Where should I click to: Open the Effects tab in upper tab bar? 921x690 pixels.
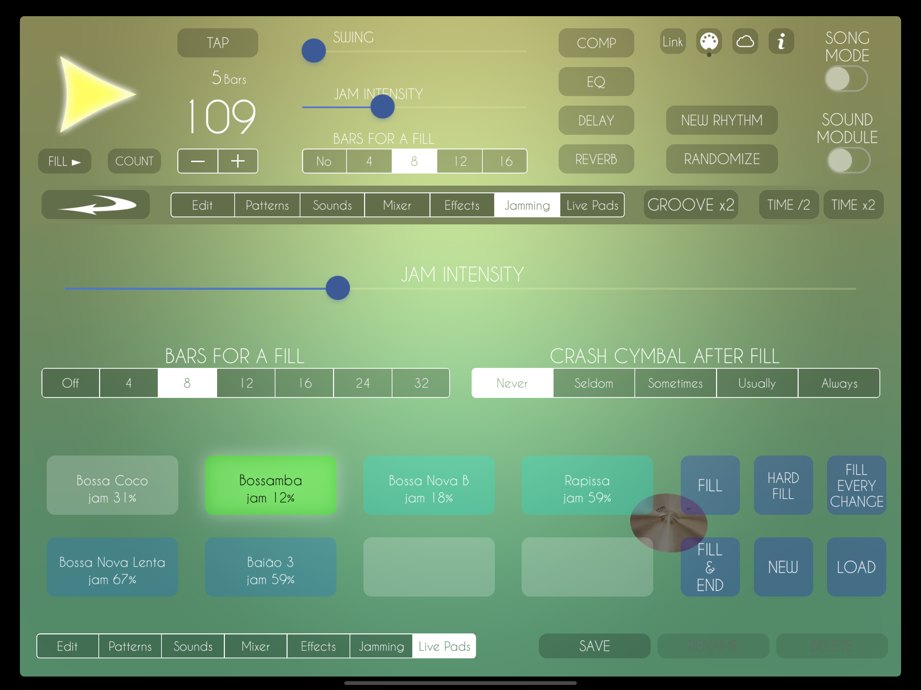(462, 205)
